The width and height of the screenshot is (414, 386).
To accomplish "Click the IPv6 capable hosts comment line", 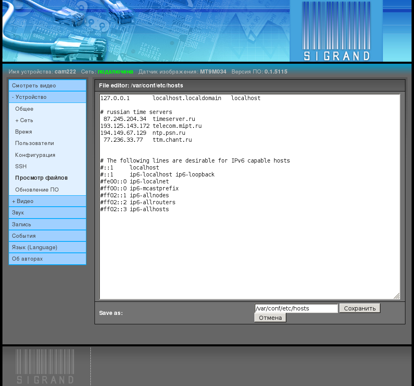I will coord(195,161).
